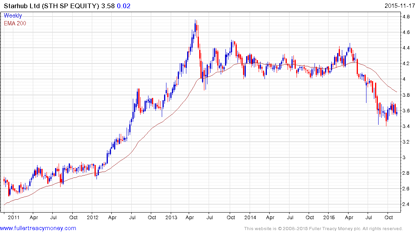Click the 4.6 price axis label
The image size is (420, 234).
[406, 32]
